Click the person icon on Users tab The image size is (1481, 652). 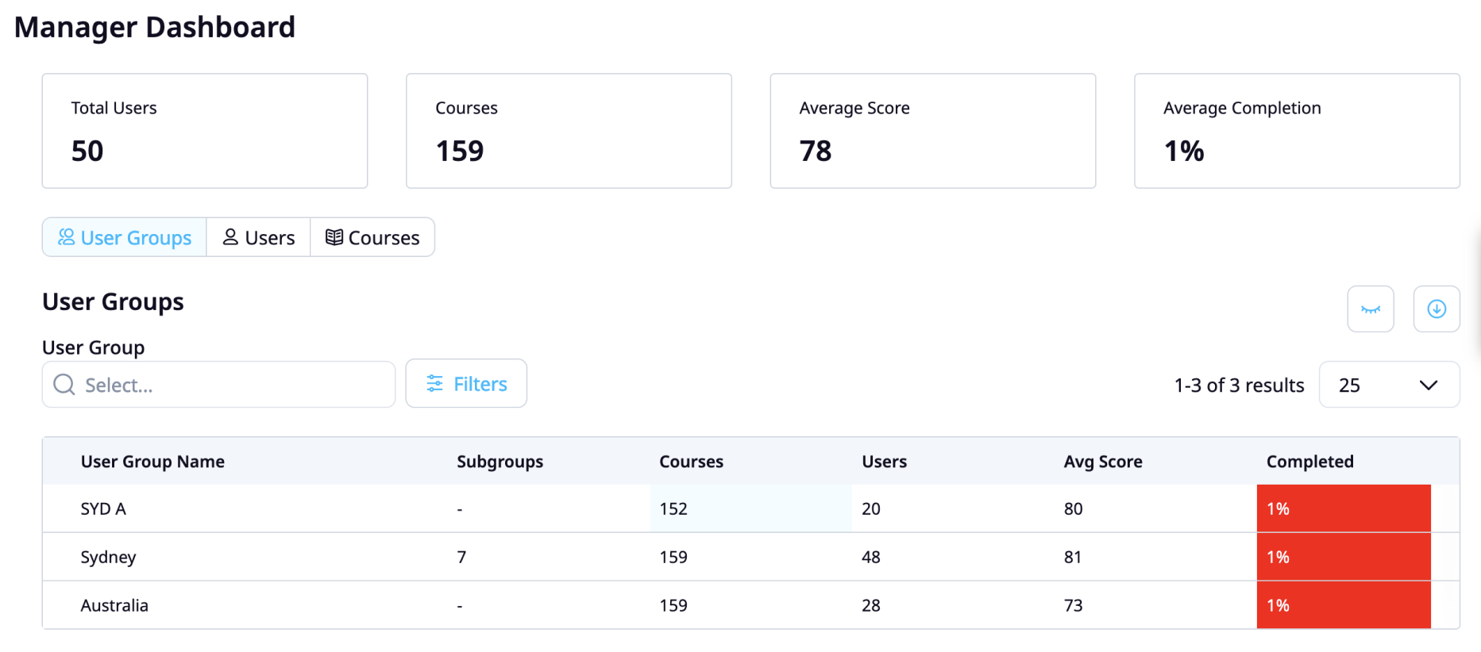tap(230, 237)
